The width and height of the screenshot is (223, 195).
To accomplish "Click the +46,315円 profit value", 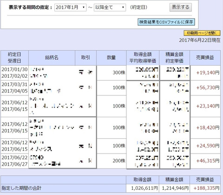I will (208, 161).
